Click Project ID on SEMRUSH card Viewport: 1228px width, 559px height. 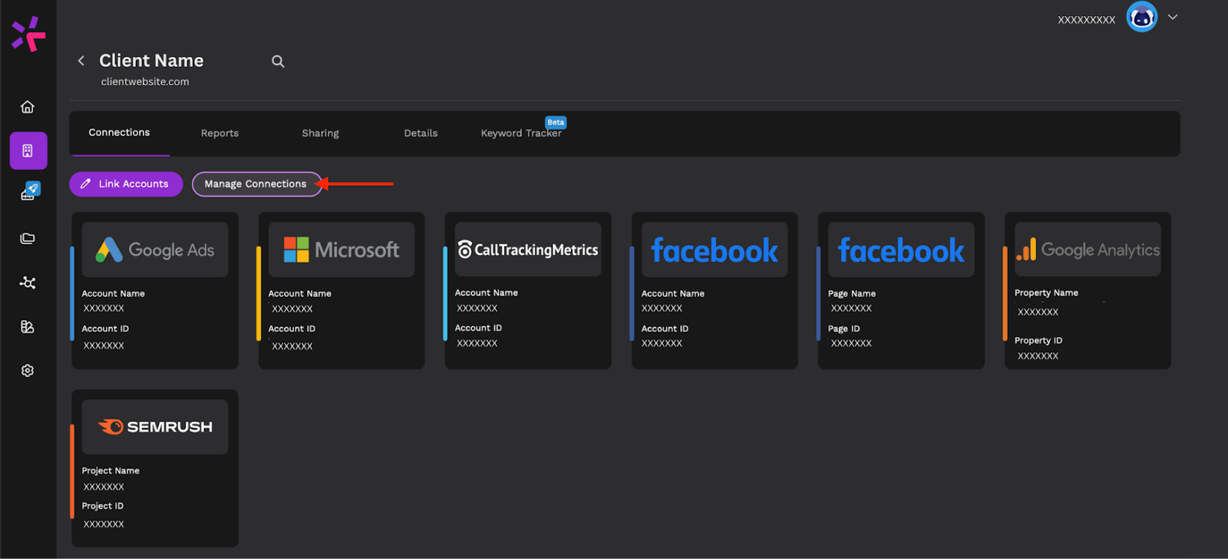click(103, 506)
